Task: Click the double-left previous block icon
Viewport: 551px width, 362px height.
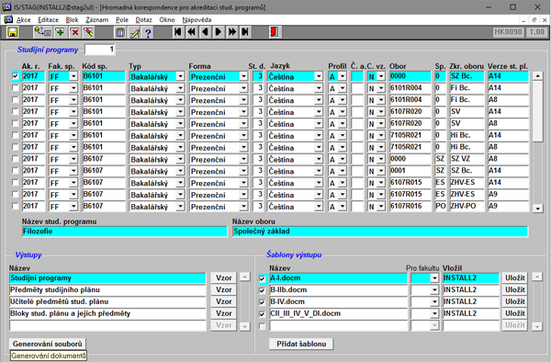Action: click(x=192, y=32)
